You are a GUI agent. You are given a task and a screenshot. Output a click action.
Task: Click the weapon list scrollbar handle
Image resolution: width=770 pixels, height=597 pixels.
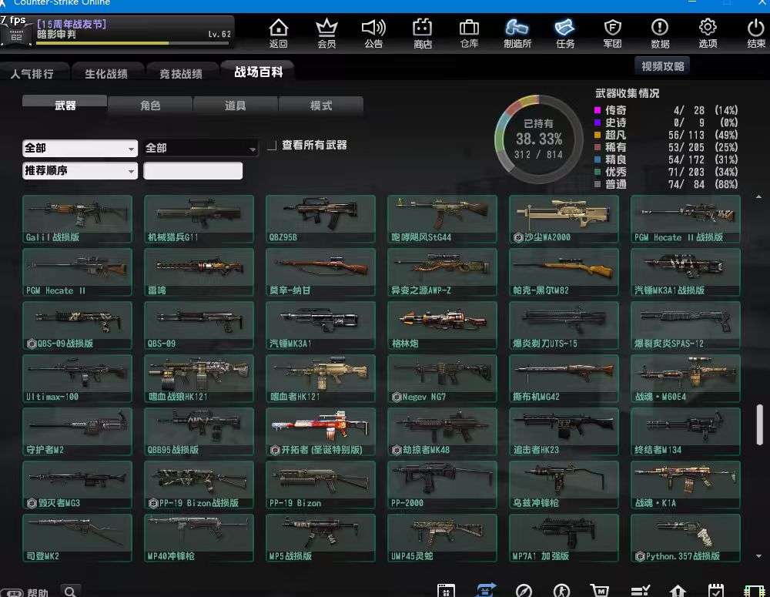click(x=760, y=425)
